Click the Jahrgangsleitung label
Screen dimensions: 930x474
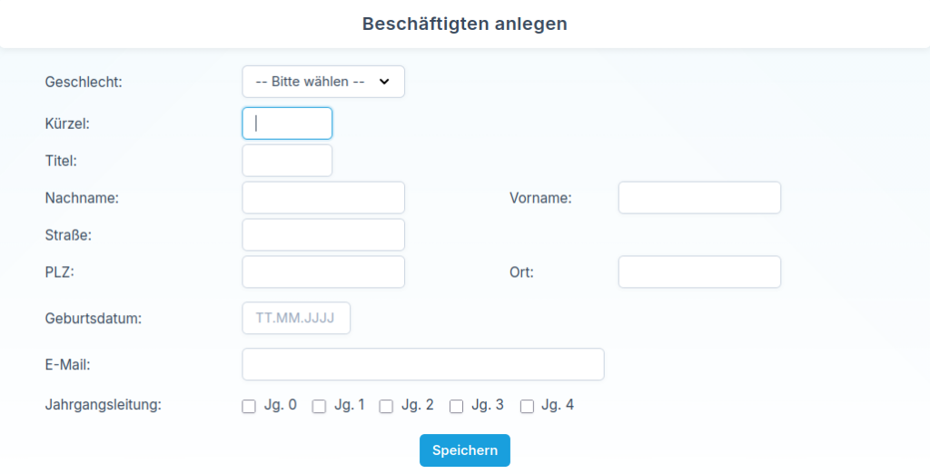[x=103, y=405]
